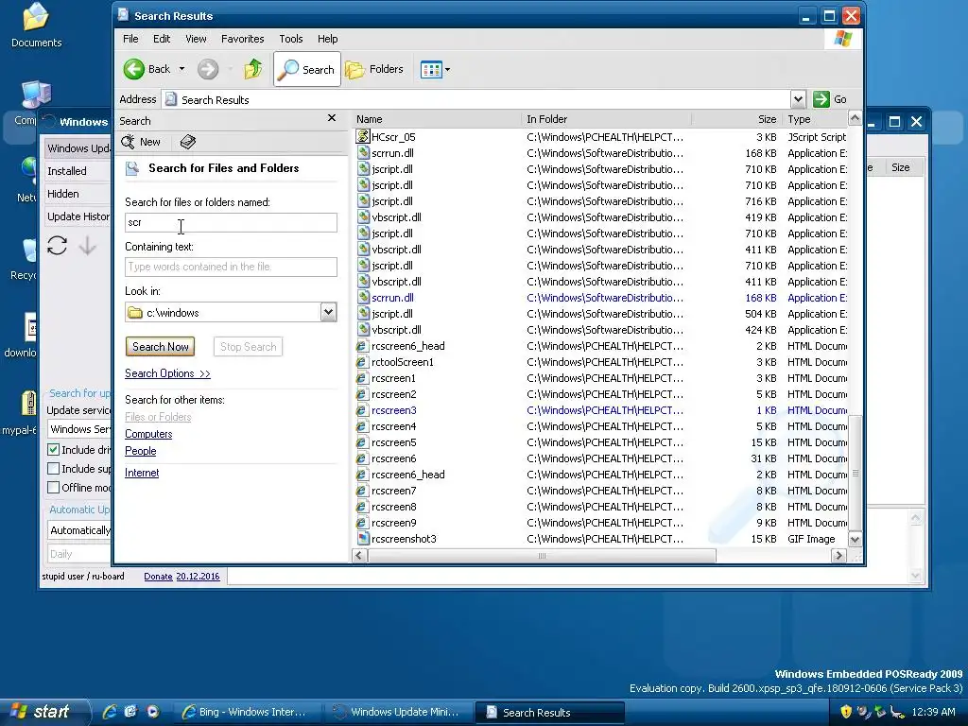The height and width of the screenshot is (726, 968).
Task: Open the Look in dropdown list
Action: click(x=328, y=312)
